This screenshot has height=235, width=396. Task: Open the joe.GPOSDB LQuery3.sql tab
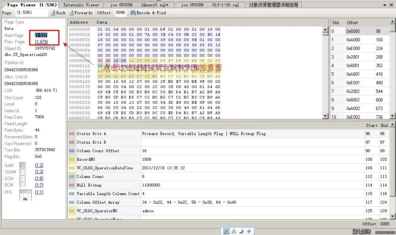[x=139, y=5]
